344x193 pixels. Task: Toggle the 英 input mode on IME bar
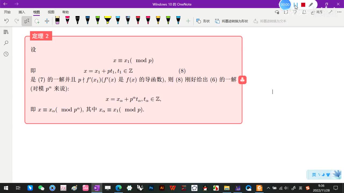(x=314, y=175)
